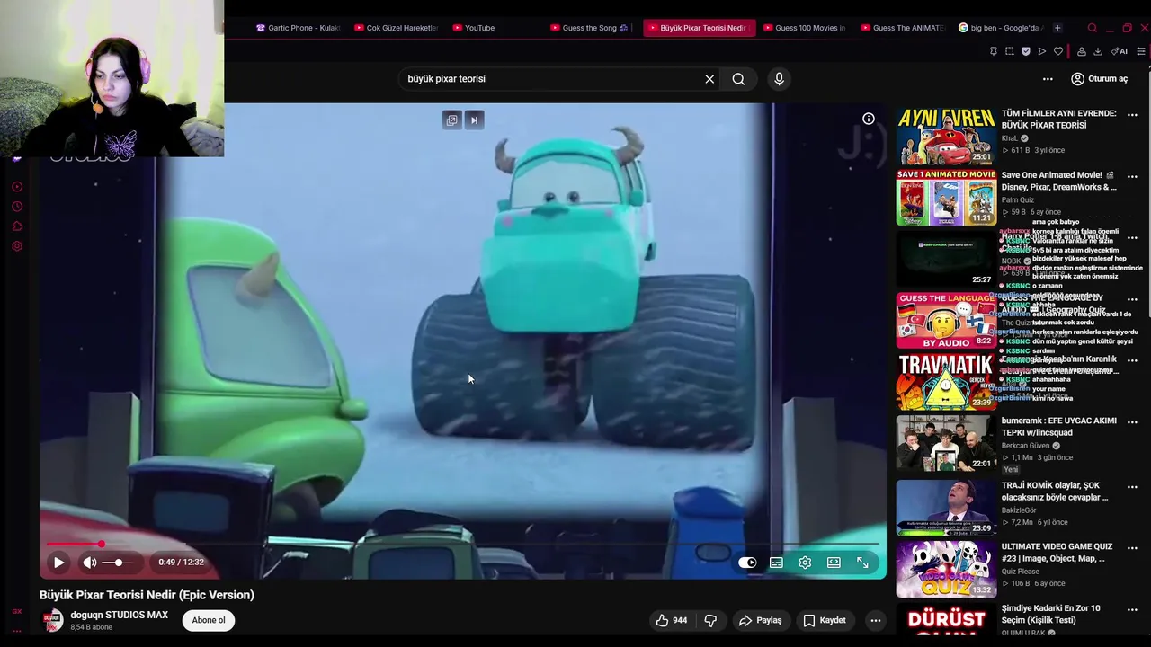This screenshot has height=647, width=1151.
Task: Open the player settings gear
Action: [805, 563]
